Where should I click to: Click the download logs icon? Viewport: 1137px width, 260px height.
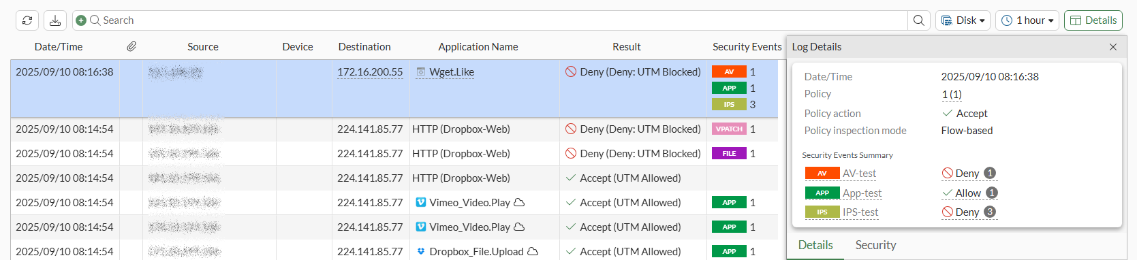pyautogui.click(x=55, y=20)
